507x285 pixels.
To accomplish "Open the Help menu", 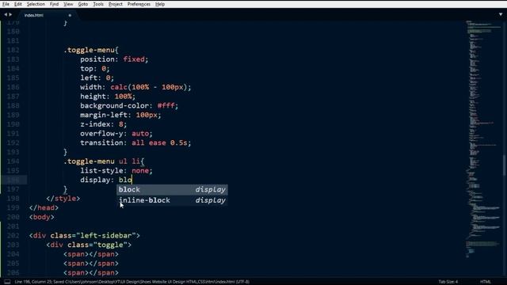I will pyautogui.click(x=160, y=4).
